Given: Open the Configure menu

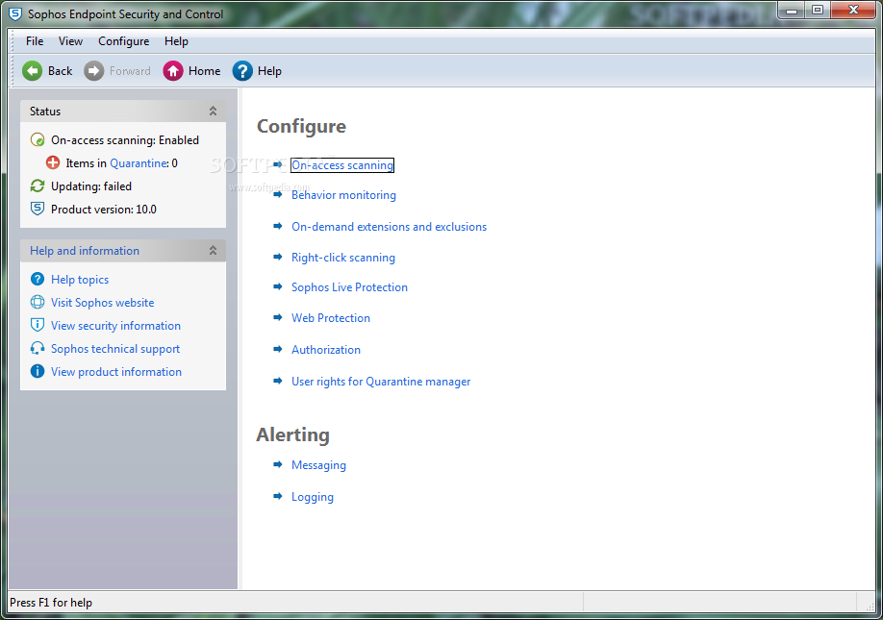Looking at the screenshot, I should click(123, 41).
